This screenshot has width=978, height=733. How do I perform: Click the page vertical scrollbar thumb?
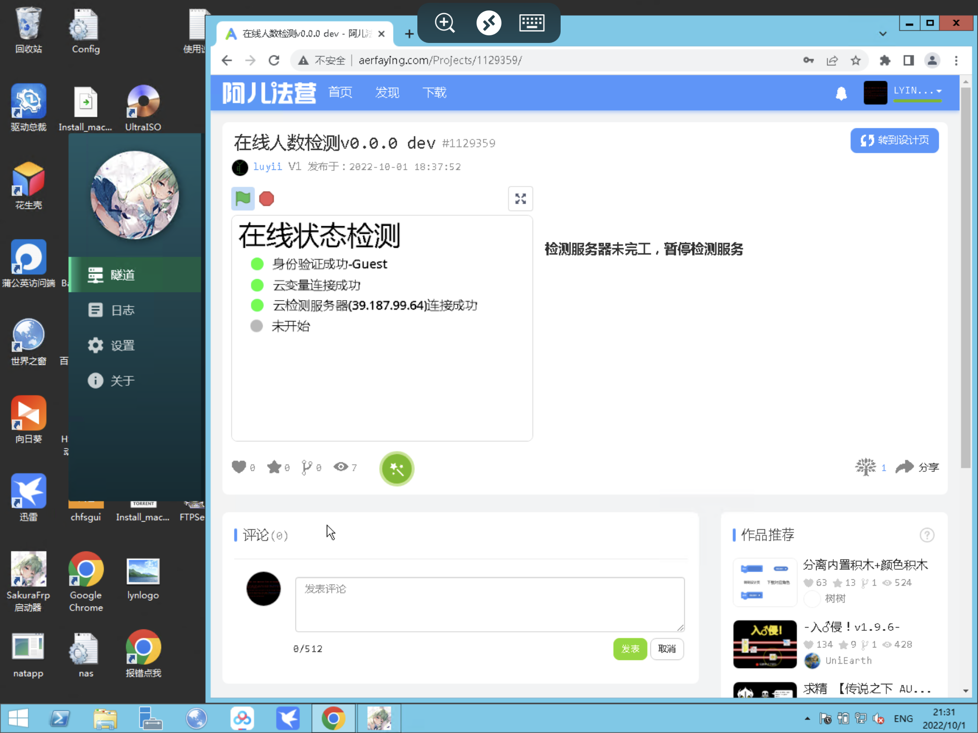point(966,277)
